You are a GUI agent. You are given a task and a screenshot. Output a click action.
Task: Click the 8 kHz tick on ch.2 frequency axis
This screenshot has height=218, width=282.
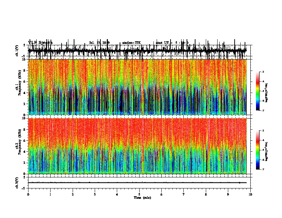(x=25, y=130)
